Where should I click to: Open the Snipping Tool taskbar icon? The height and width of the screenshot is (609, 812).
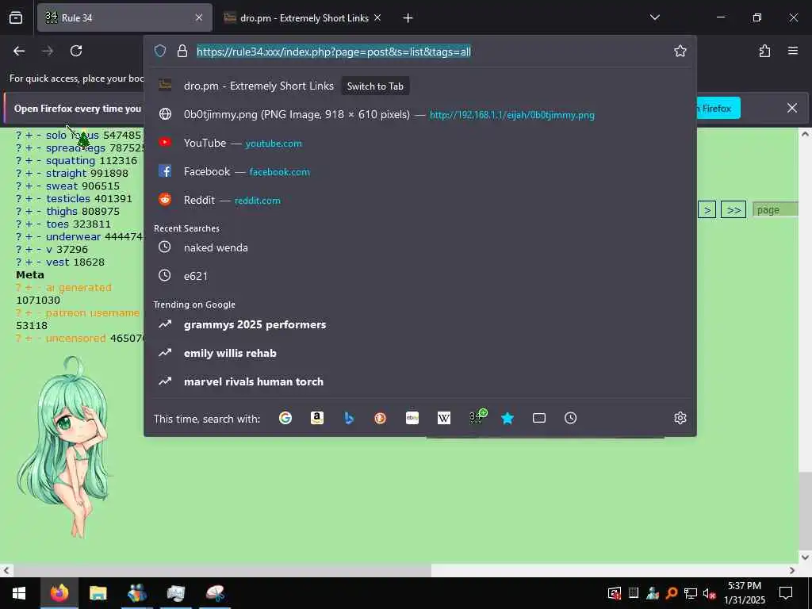215,593
